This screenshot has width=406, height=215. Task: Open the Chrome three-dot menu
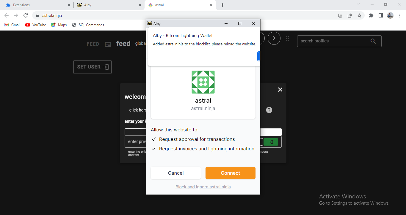click(400, 15)
